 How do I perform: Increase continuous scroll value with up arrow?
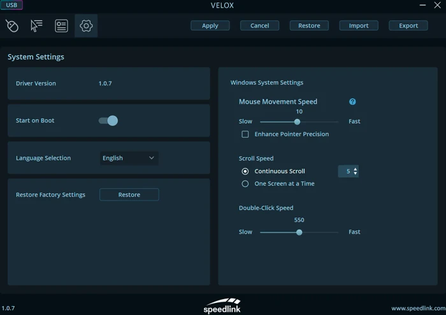355,169
